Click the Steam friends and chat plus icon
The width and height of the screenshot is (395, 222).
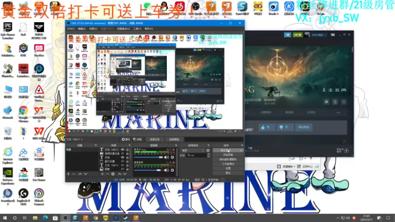[x=347, y=150]
